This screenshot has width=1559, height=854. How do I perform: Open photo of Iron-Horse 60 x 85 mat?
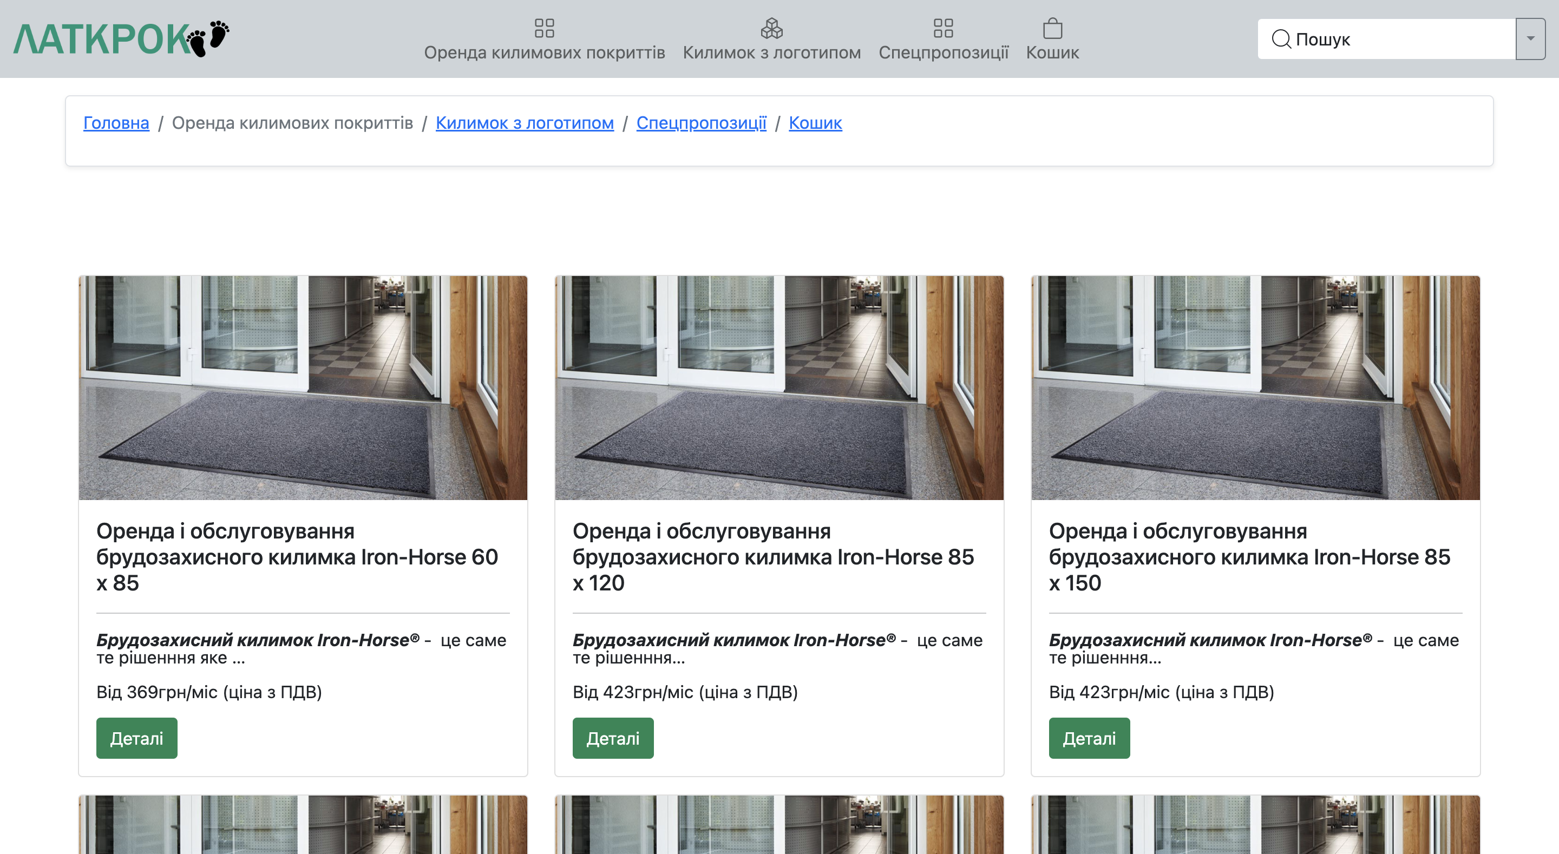coord(303,387)
